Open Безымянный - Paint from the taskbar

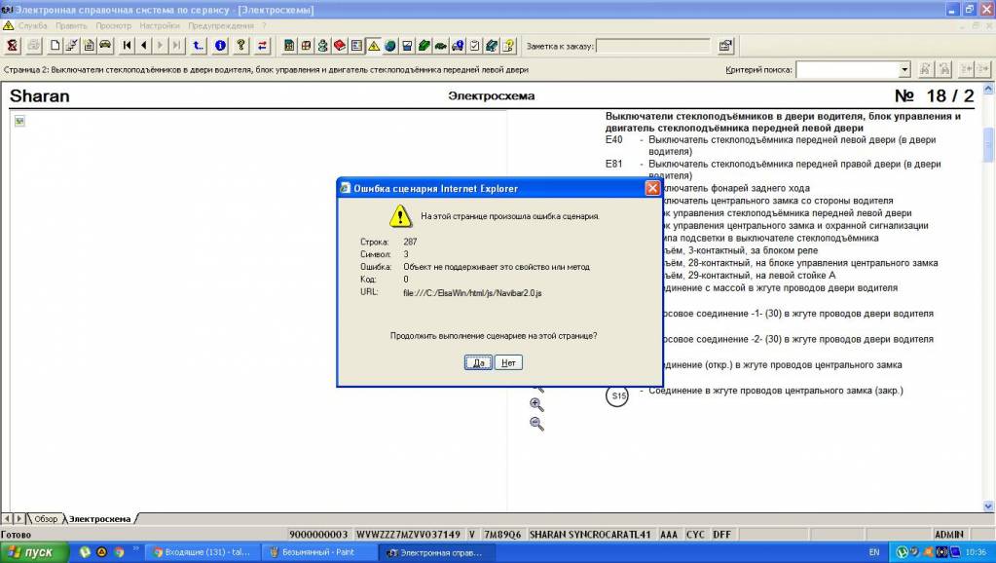(314, 552)
